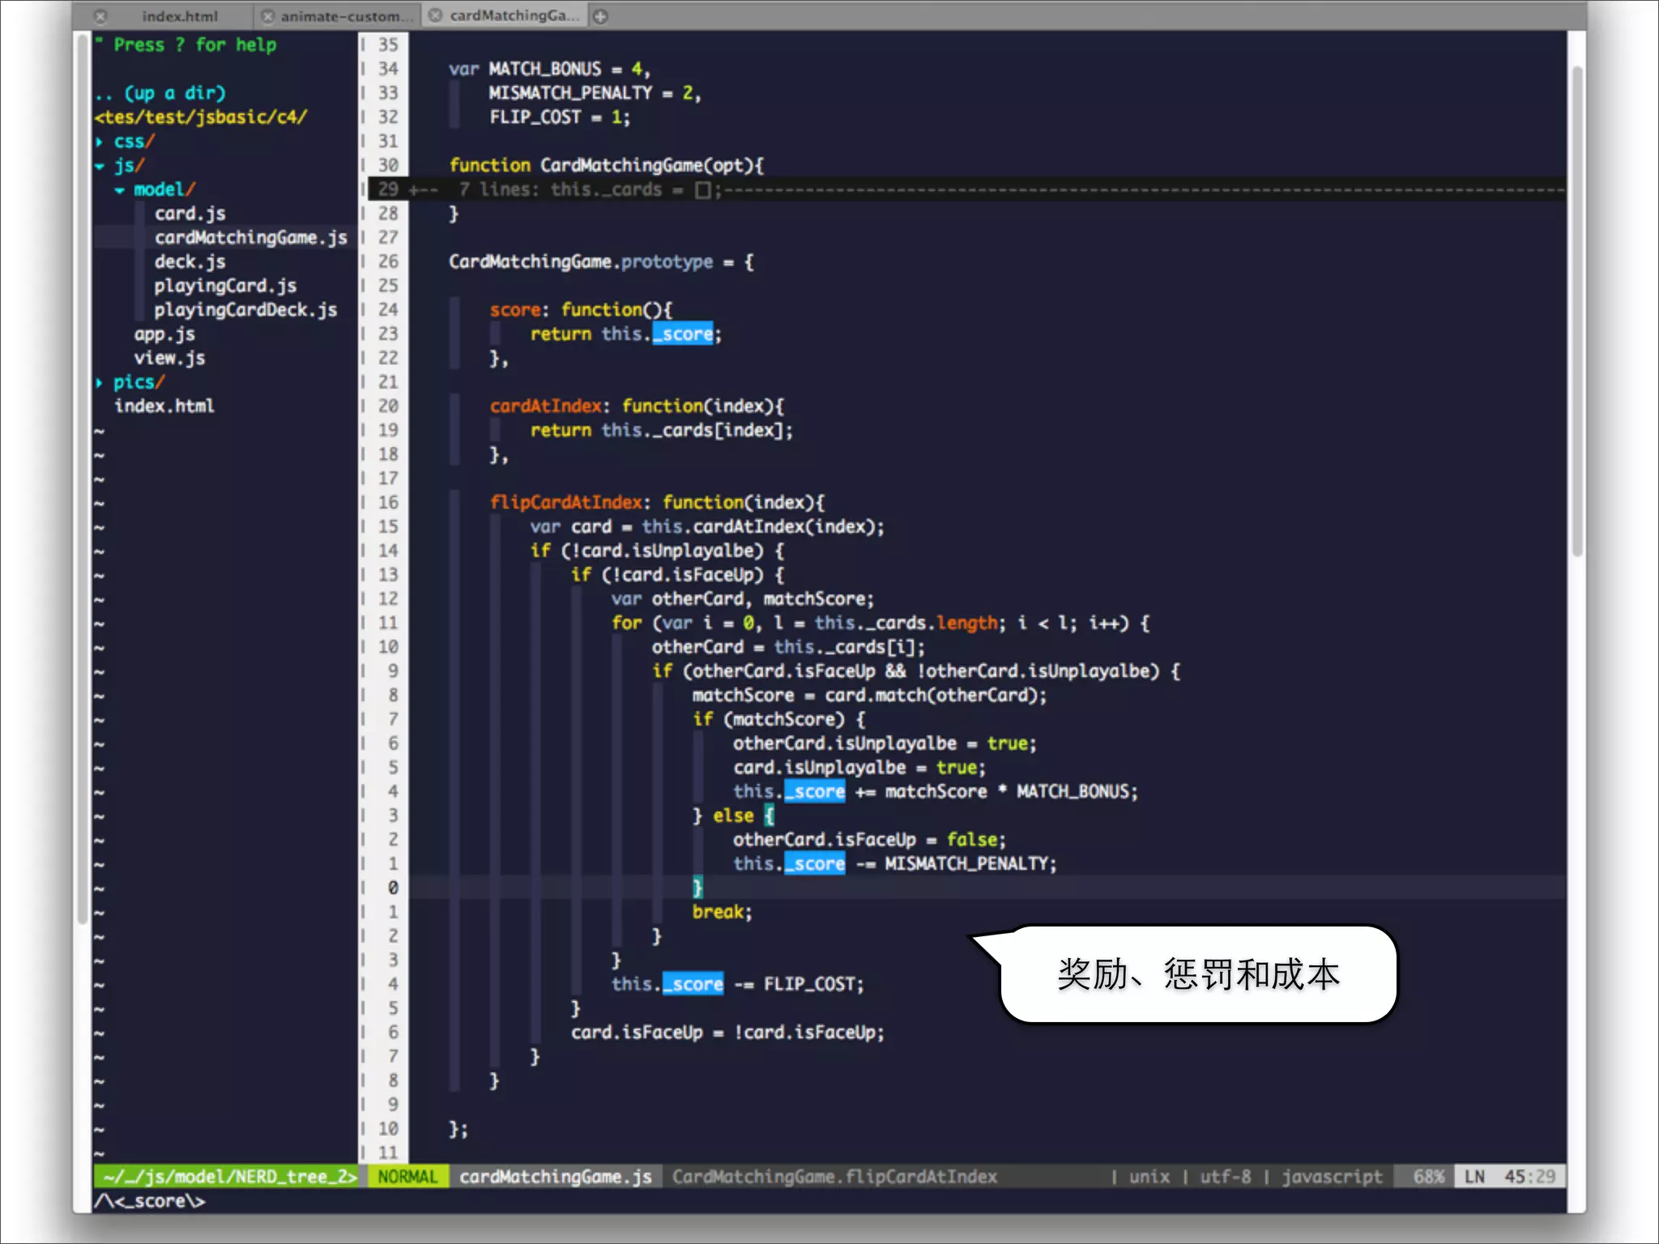Open view.js in the js folder

point(169,358)
